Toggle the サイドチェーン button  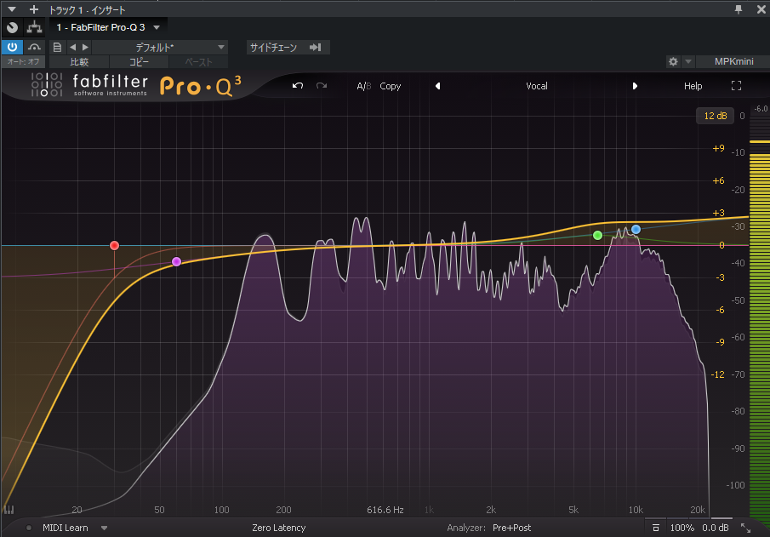(273, 47)
